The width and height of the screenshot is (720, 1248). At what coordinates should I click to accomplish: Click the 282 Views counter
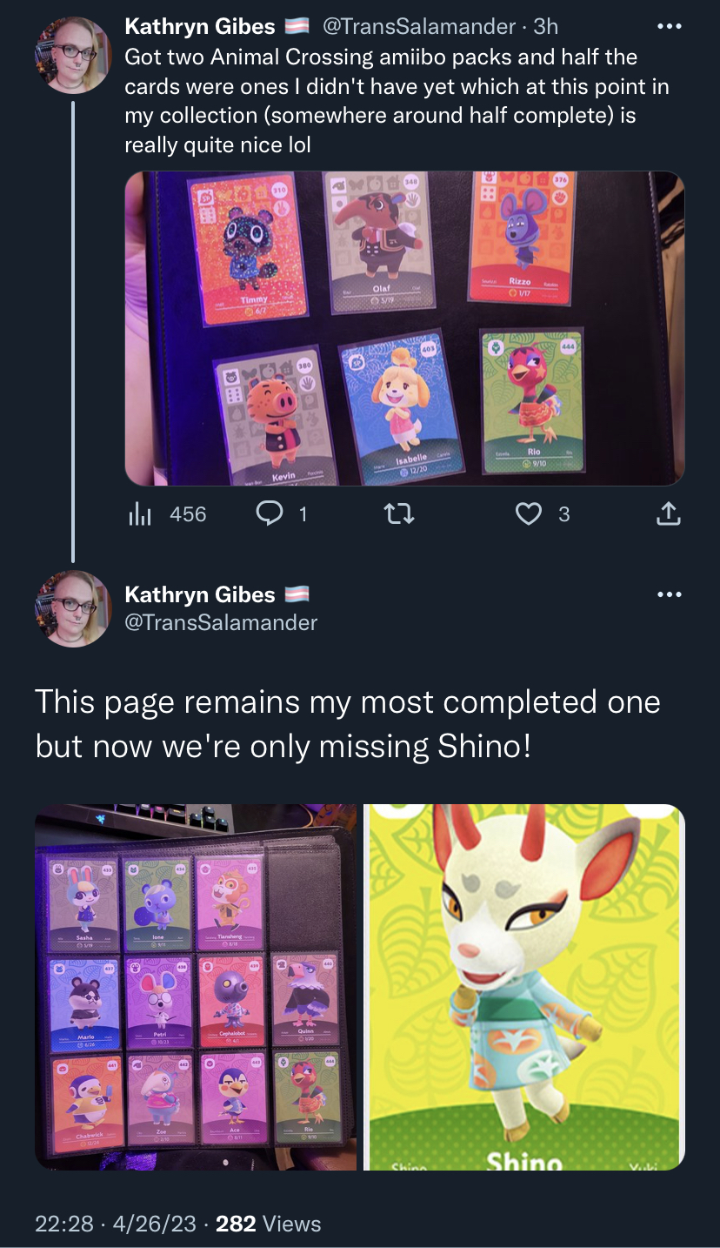point(268,1224)
